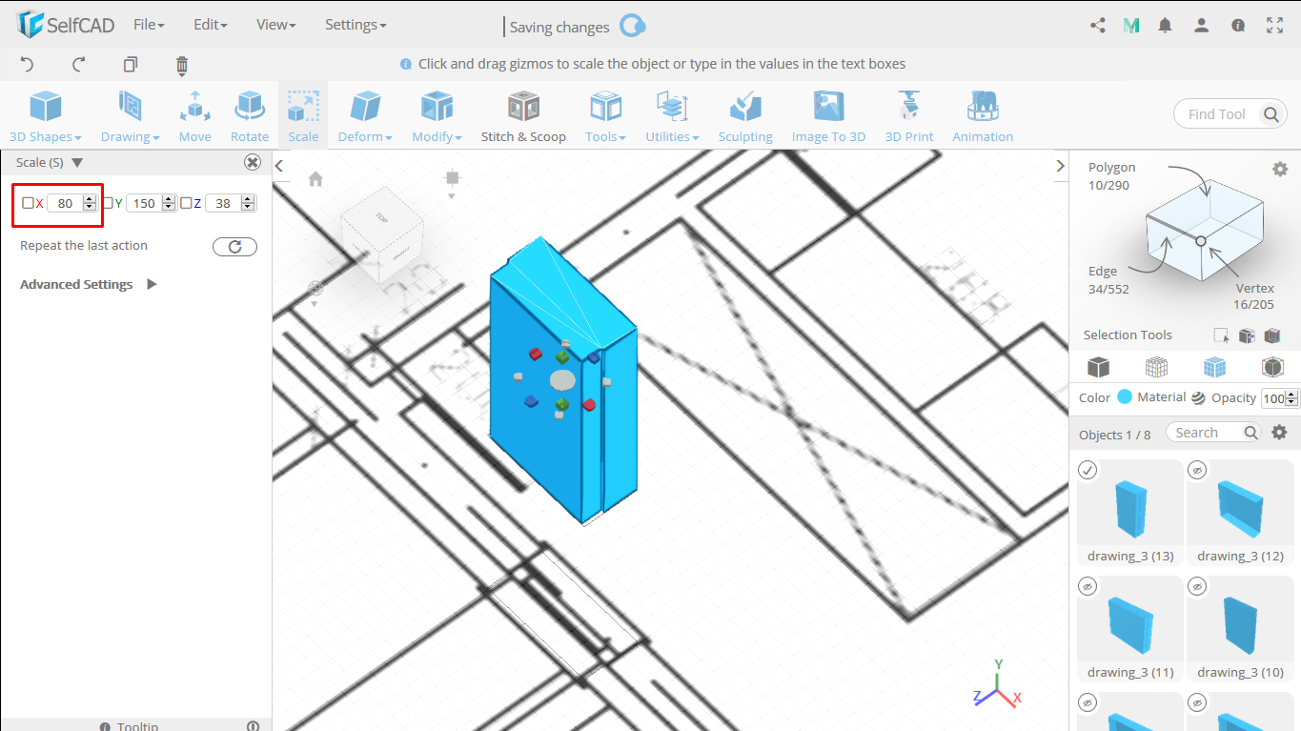Open the Sculpting tool
Viewport: 1301px width, 731px height.
point(745,116)
